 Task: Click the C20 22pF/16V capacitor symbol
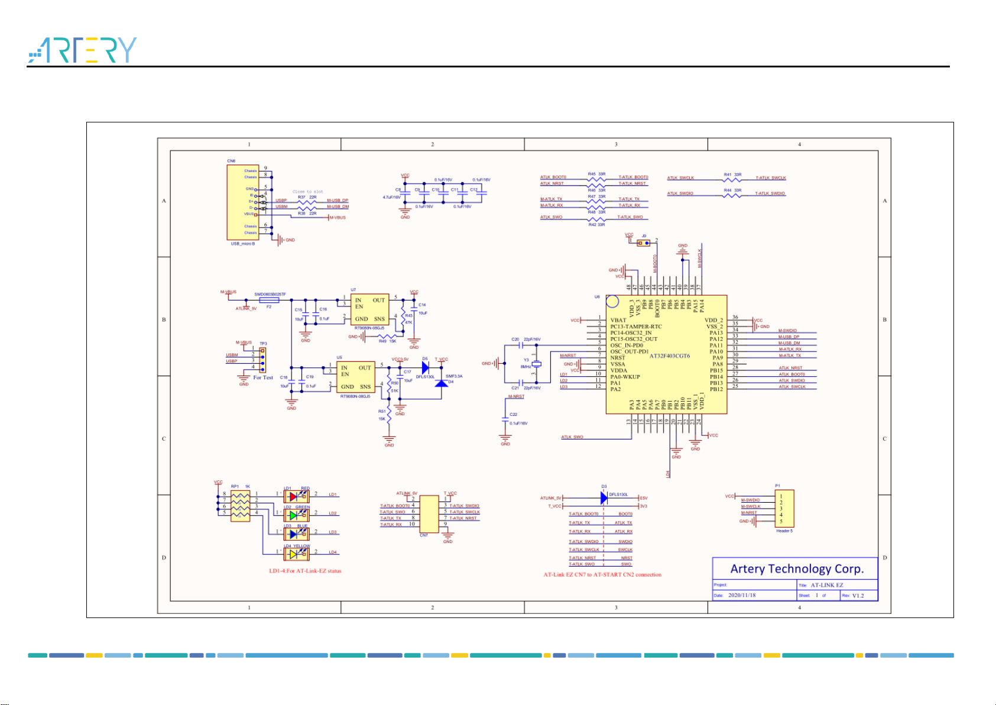pyautogui.click(x=520, y=345)
